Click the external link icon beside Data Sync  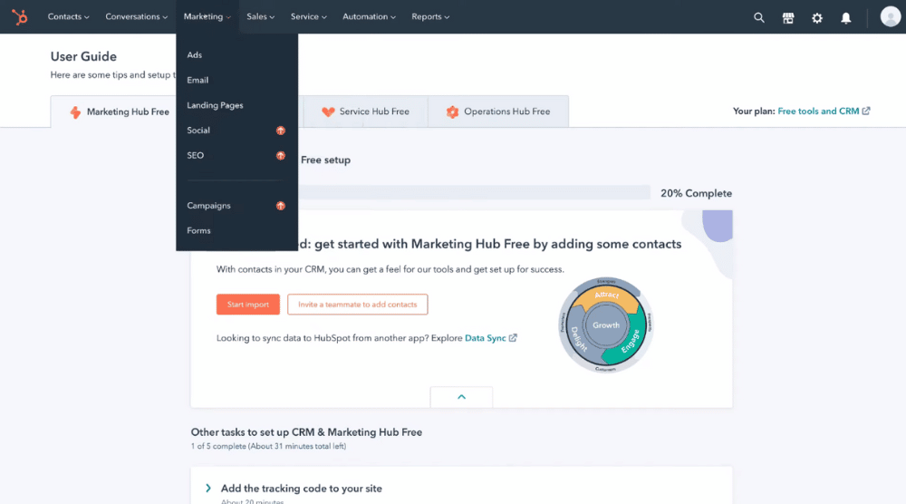click(x=513, y=337)
